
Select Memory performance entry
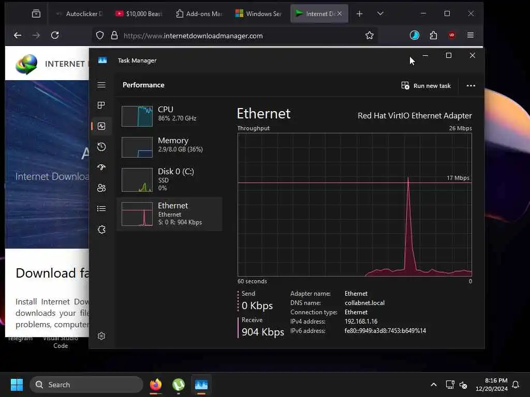tap(169, 147)
